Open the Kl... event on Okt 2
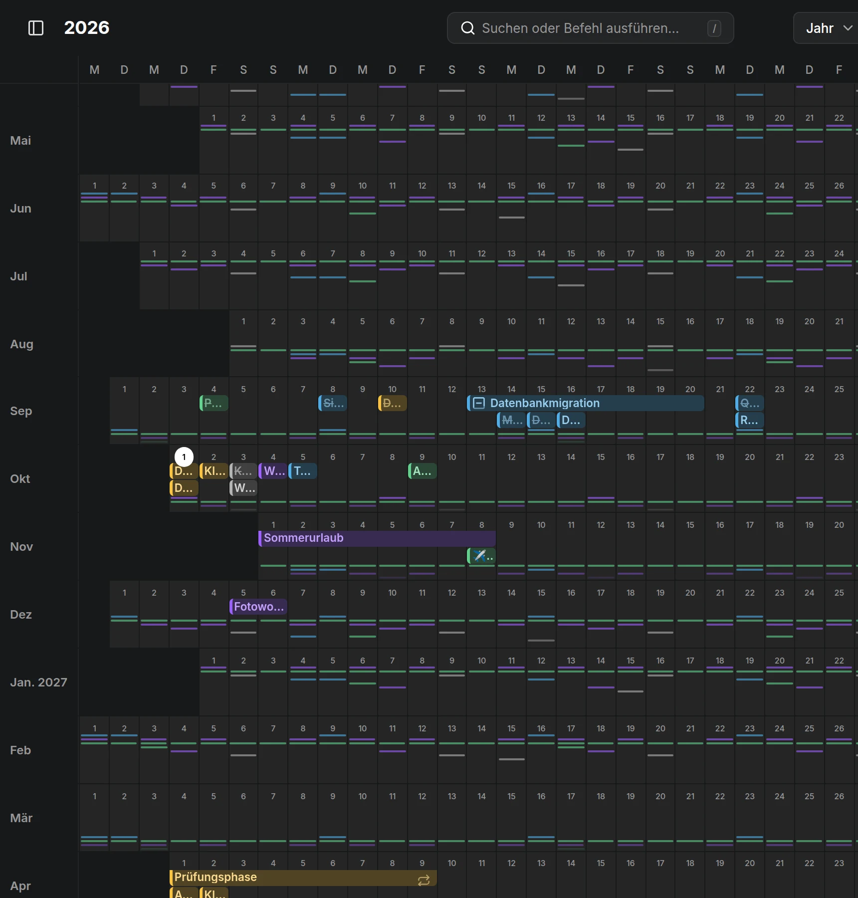 [214, 471]
